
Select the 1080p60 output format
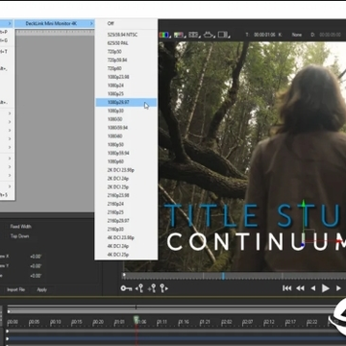(x=126, y=161)
